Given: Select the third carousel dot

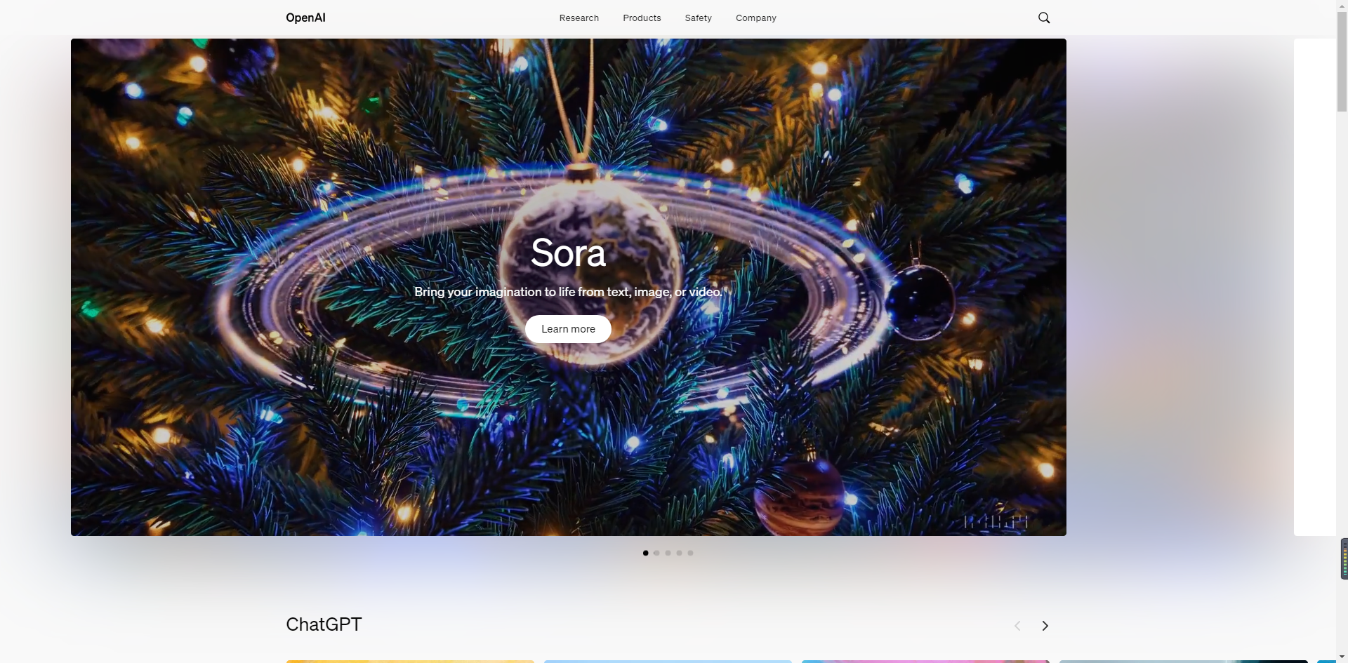Looking at the screenshot, I should coord(668,552).
